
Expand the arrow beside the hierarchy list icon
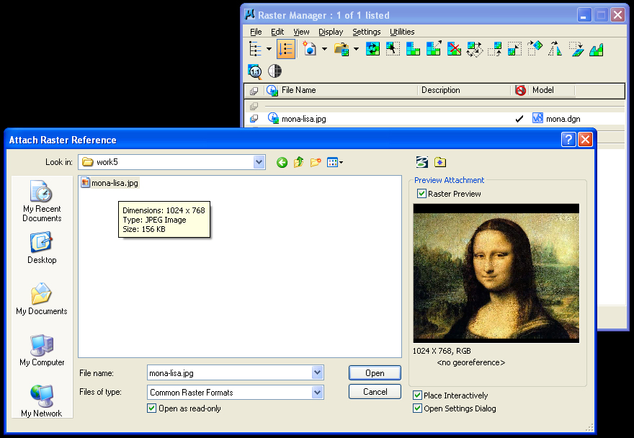269,49
